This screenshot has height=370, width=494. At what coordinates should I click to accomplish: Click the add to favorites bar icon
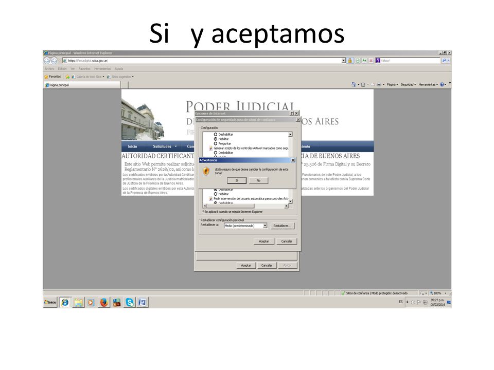67,77
